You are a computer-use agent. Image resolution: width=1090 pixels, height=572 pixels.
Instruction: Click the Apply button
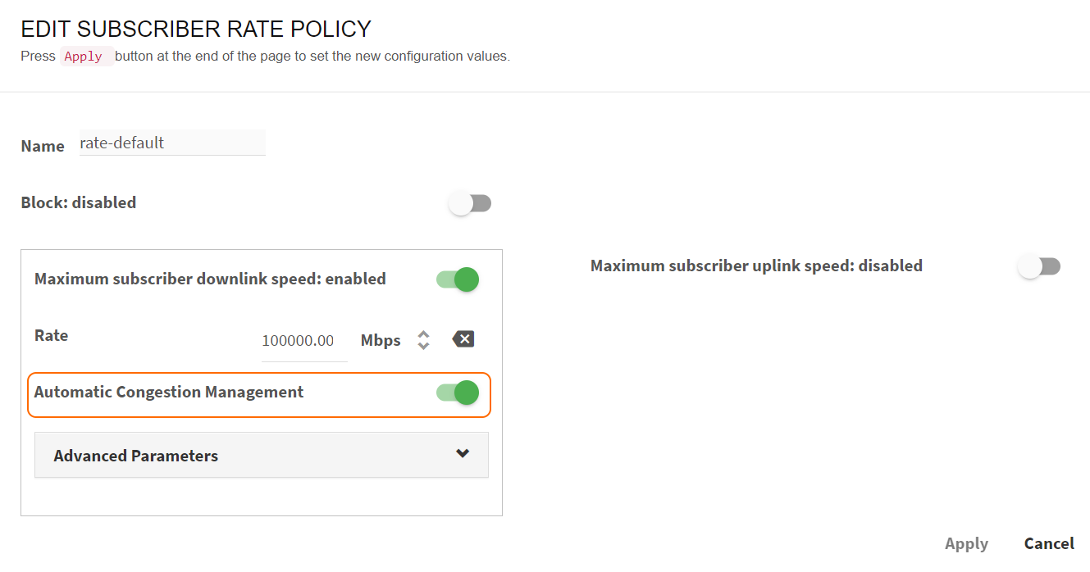point(966,543)
